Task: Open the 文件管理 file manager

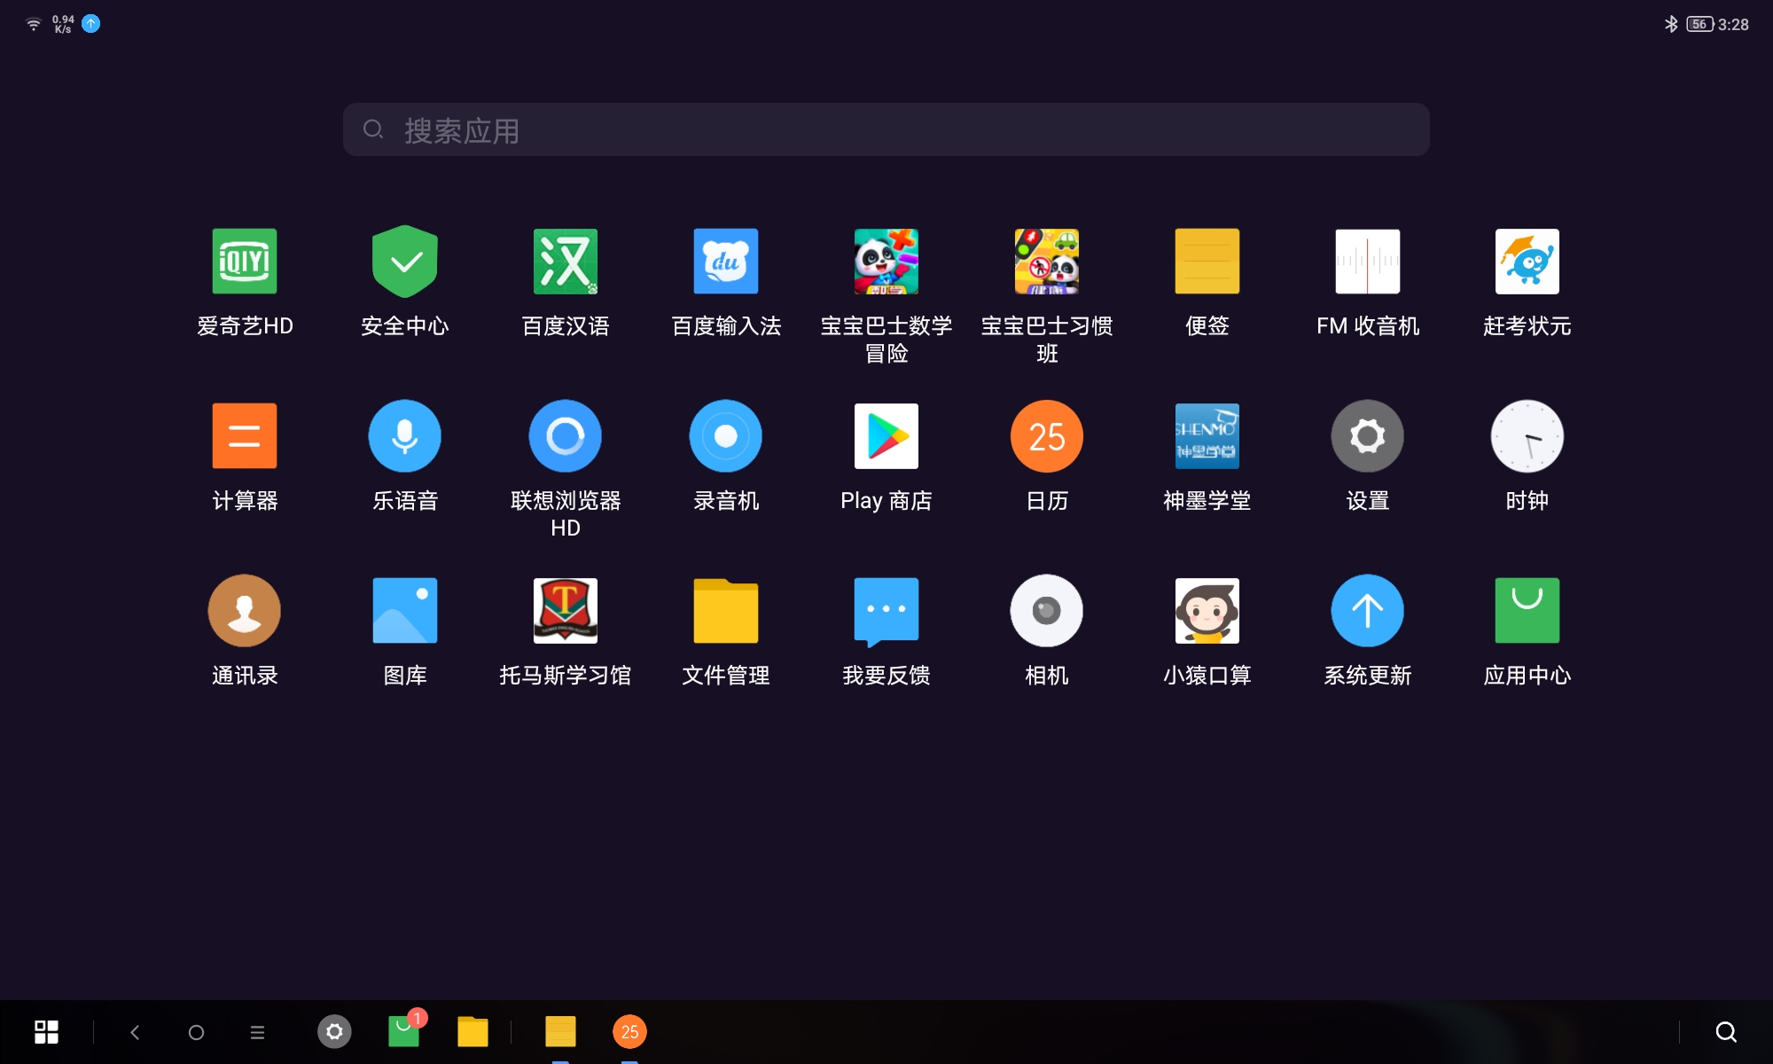Action: (725, 610)
